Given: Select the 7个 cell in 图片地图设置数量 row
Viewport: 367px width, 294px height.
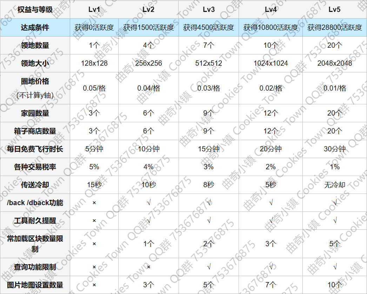Looking at the screenshot, I should [271, 285].
